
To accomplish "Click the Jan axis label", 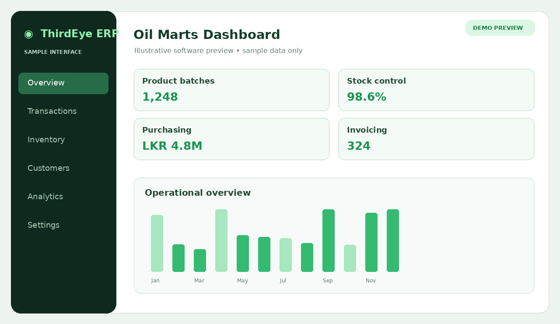I will 155,281.
